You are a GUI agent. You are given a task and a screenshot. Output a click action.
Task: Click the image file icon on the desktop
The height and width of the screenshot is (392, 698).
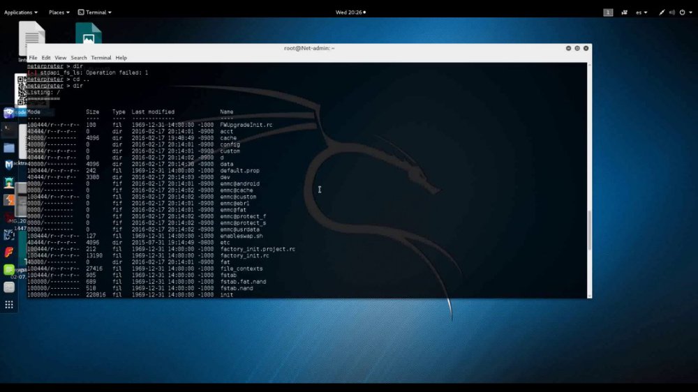[x=88, y=33]
